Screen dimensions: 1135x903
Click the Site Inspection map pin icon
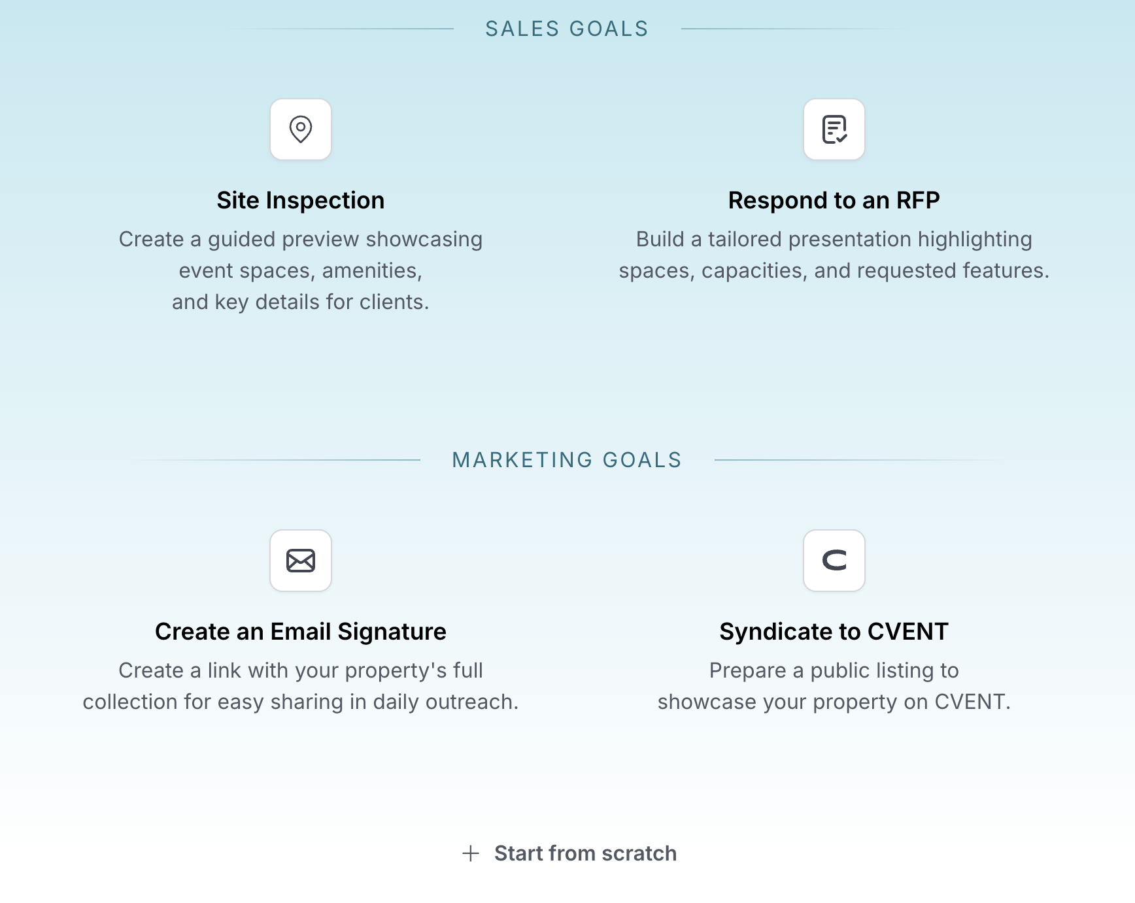tap(301, 129)
